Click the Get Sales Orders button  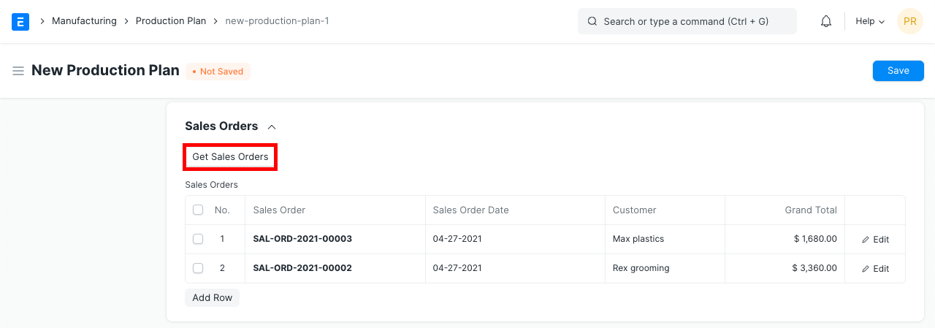coord(230,157)
